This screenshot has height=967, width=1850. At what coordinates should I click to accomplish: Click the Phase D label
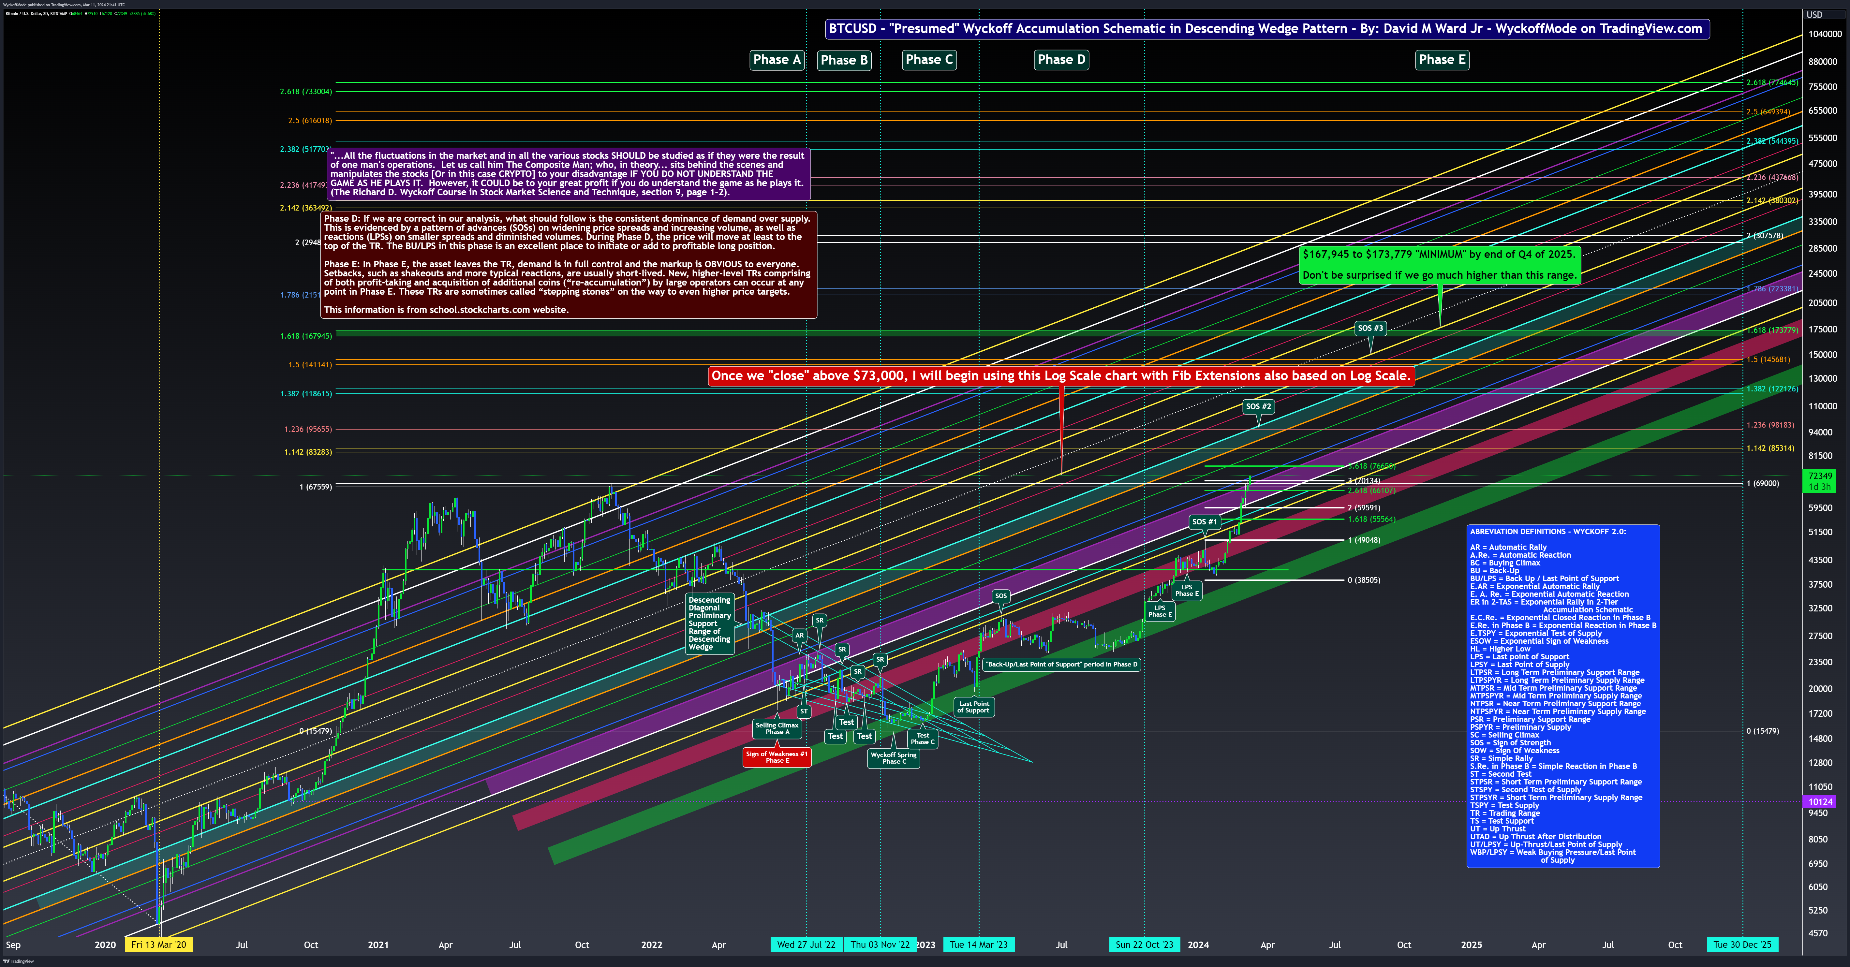pos(1061,60)
